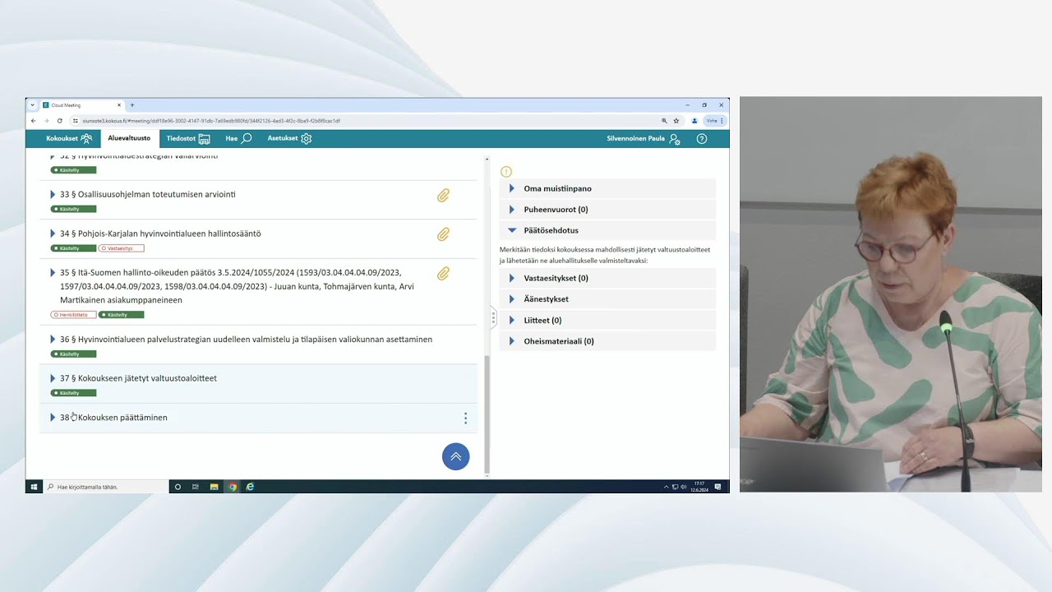Open the Asetukset settings tab
The height and width of the screenshot is (592, 1052).
coord(289,139)
